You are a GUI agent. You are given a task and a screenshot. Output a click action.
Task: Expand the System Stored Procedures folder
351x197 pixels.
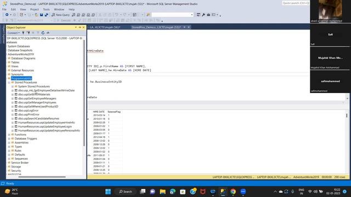(x=13, y=86)
